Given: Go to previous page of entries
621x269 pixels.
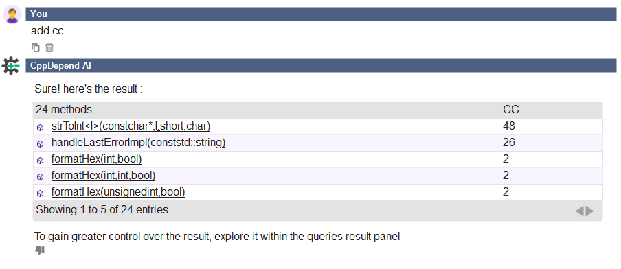Looking at the screenshot, I should [x=579, y=211].
